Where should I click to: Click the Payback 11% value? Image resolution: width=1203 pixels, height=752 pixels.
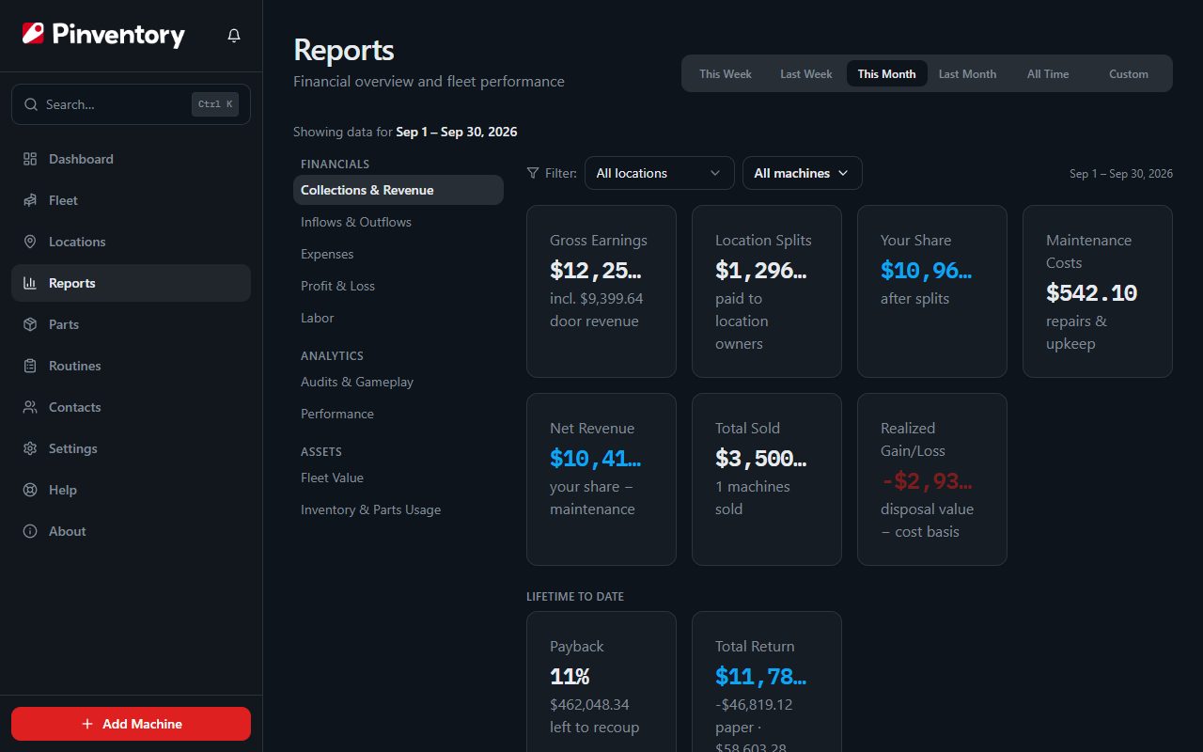(570, 677)
